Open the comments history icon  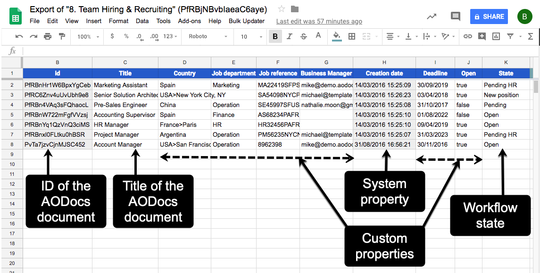pos(456,16)
